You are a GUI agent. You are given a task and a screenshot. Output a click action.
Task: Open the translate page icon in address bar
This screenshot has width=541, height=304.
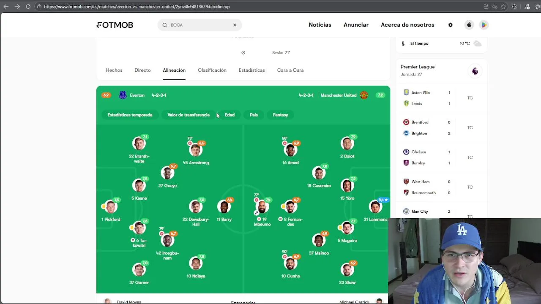click(495, 7)
